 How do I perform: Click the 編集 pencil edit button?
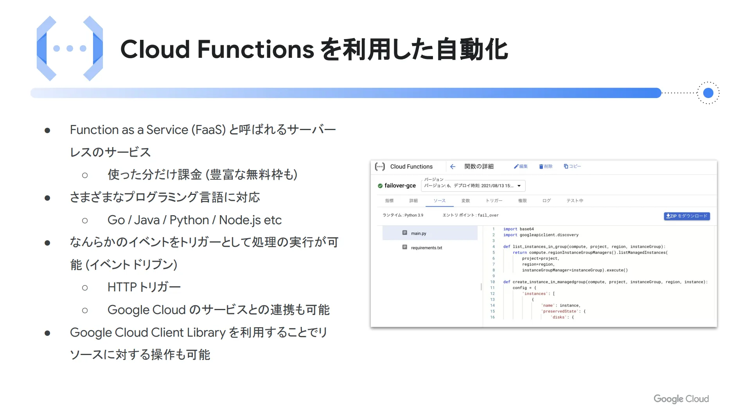pos(521,166)
